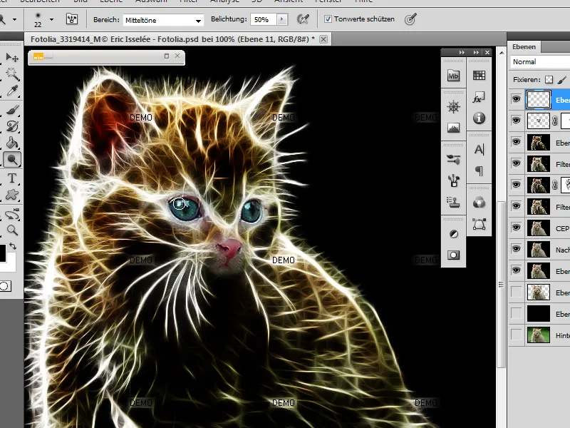This screenshot has height=428, width=570.
Task: Switch to the Ebenen tab
Action: (524, 46)
